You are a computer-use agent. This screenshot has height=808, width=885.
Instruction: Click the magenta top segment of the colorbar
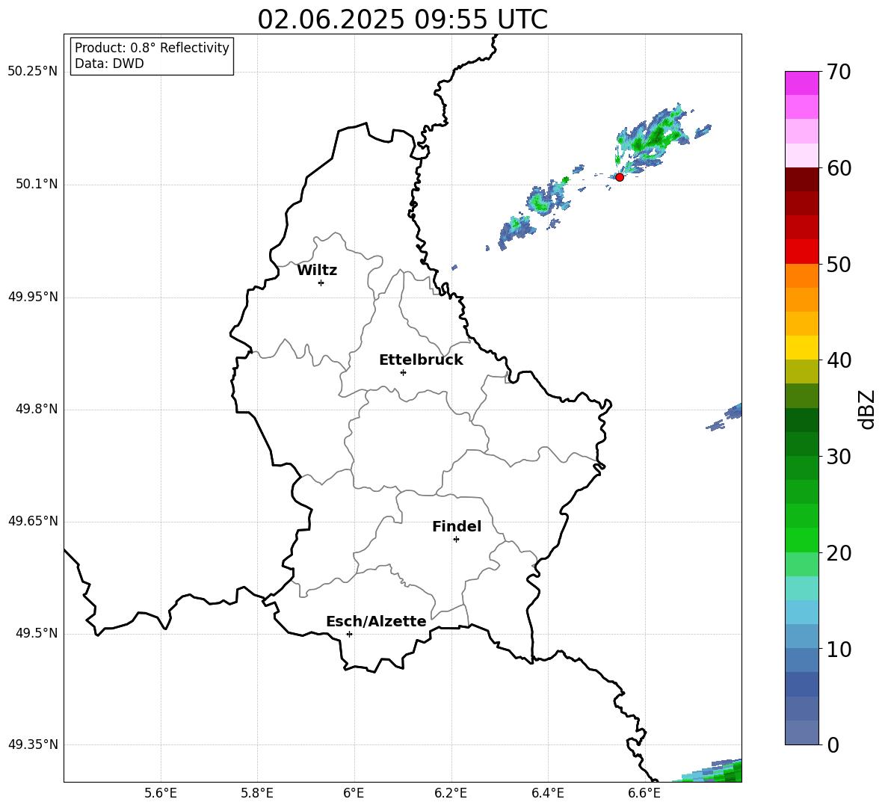[x=801, y=83]
